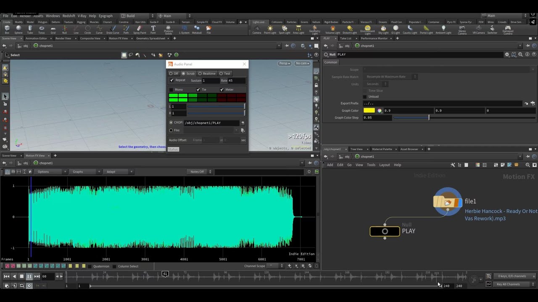The width and height of the screenshot is (538, 302).
Task: Toggle the Meter checkbox
Action: (222, 89)
